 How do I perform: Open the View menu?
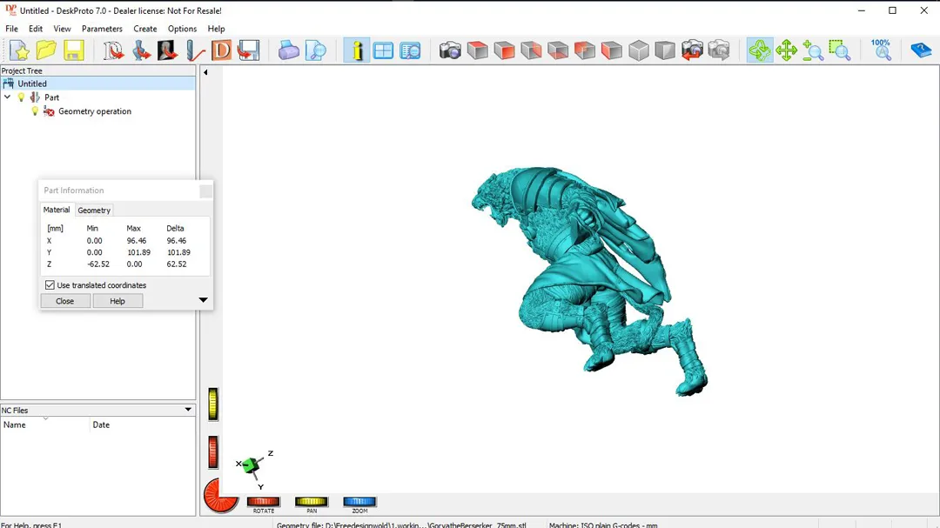point(62,29)
